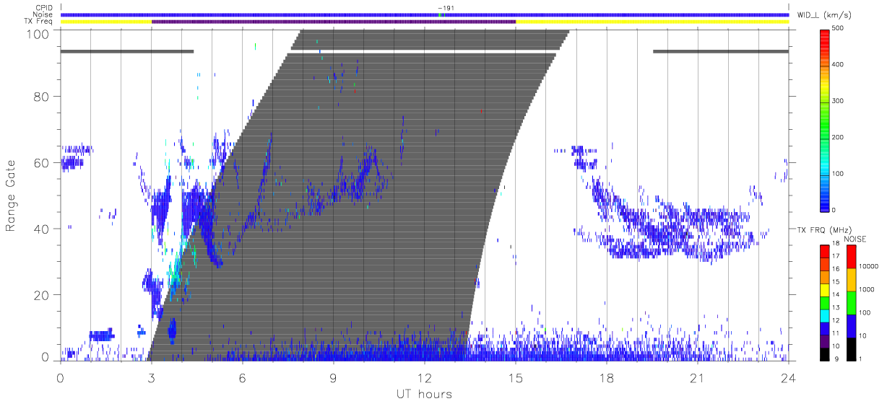Click the '21' tick on UT hours axis
This screenshot has height=409, width=887.
[698, 377]
